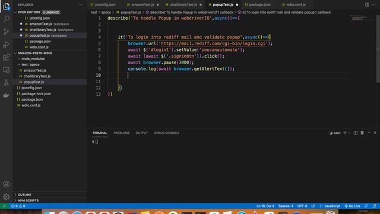Open the Problems panel tab

click(x=121, y=133)
